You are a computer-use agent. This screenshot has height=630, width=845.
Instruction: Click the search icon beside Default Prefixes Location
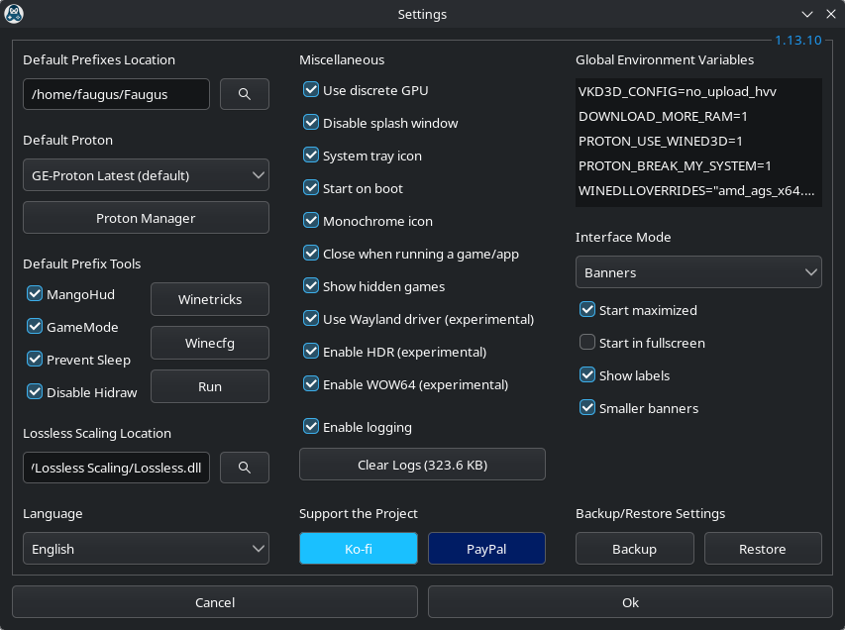point(244,94)
